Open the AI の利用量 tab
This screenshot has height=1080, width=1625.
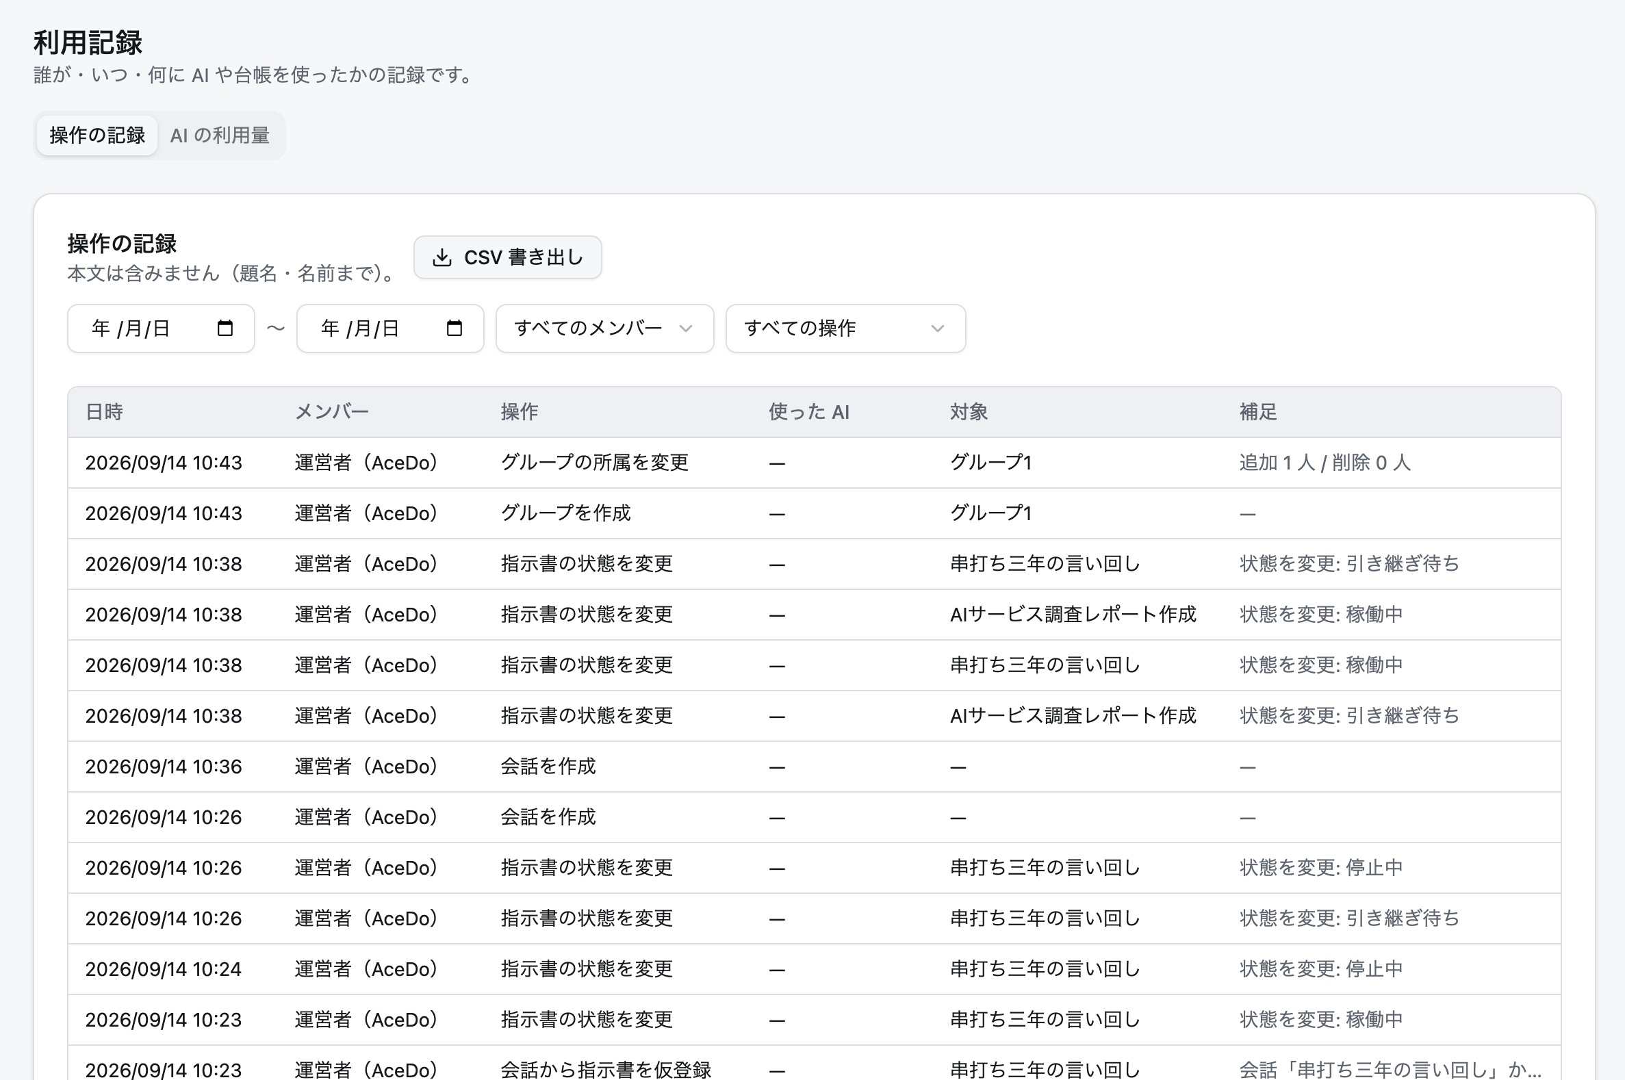pyautogui.click(x=220, y=135)
